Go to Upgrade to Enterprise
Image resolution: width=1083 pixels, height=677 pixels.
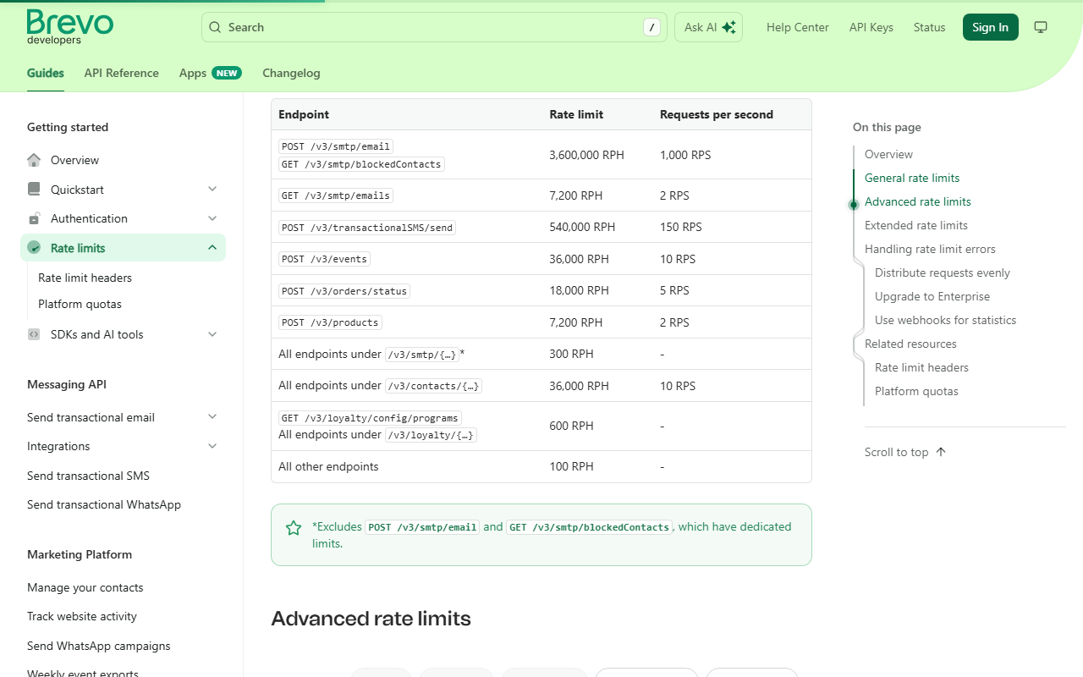pyautogui.click(x=932, y=296)
